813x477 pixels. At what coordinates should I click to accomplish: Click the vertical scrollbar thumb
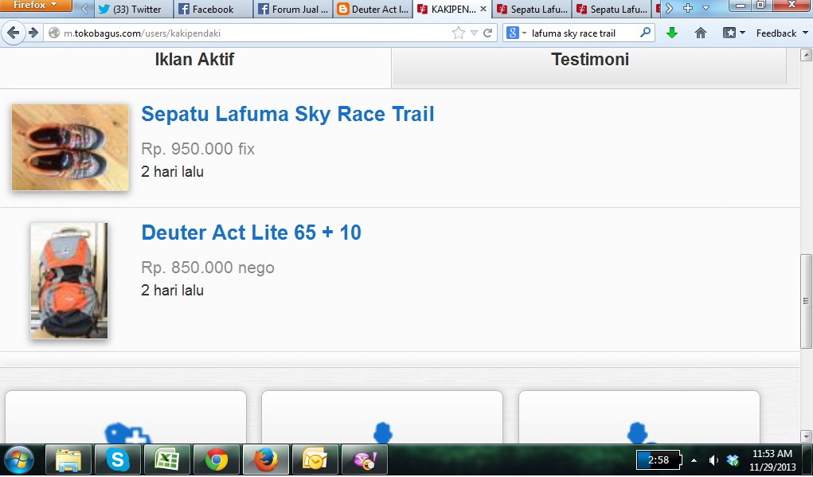[x=807, y=301]
